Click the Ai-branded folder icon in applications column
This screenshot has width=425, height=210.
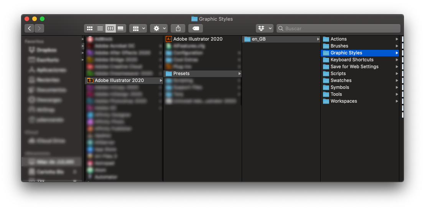click(x=90, y=80)
